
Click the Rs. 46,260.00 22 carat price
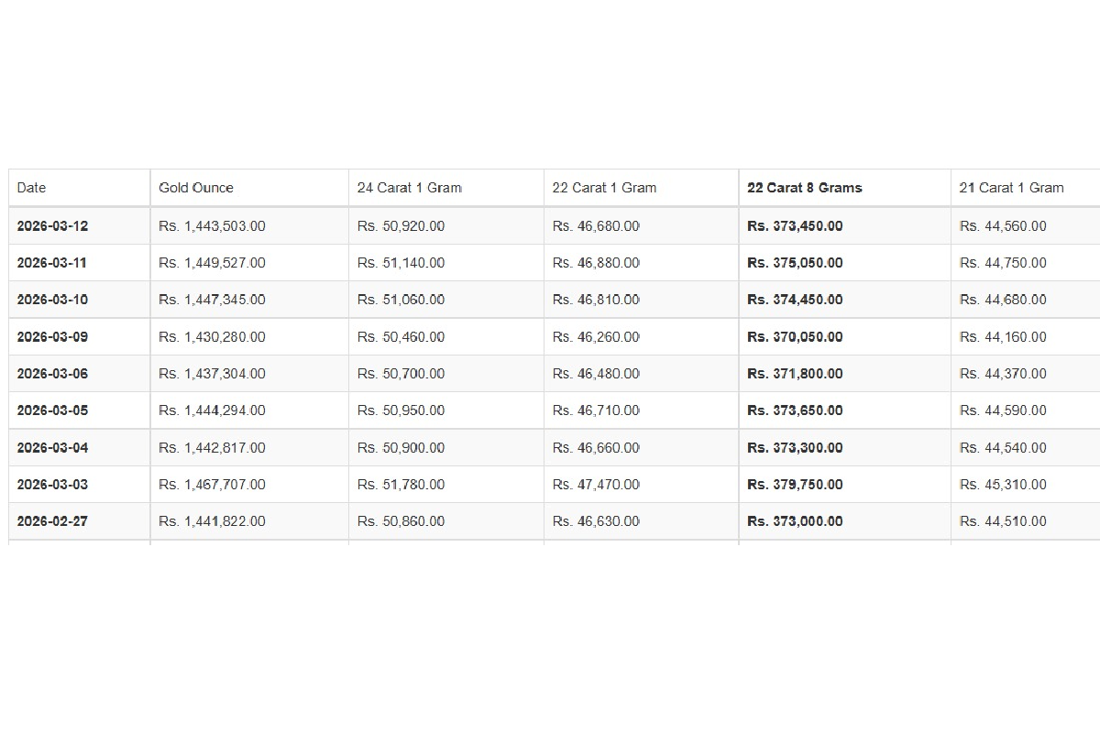coord(596,337)
